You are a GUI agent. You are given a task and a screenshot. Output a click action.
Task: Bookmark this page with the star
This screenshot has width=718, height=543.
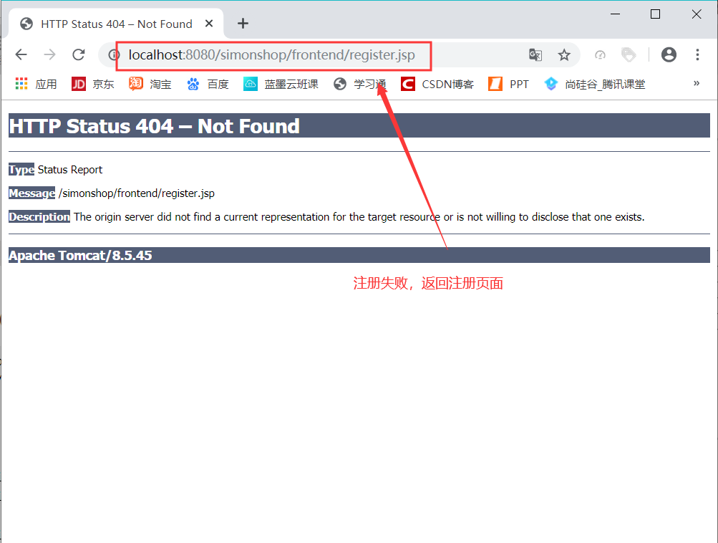(x=563, y=55)
